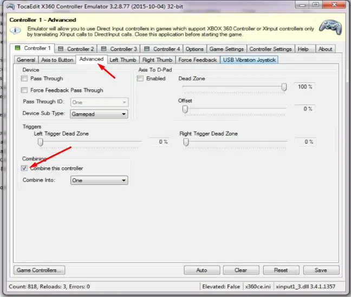Switch to the Controller 2 tab
351x297 pixels.
[76, 49]
